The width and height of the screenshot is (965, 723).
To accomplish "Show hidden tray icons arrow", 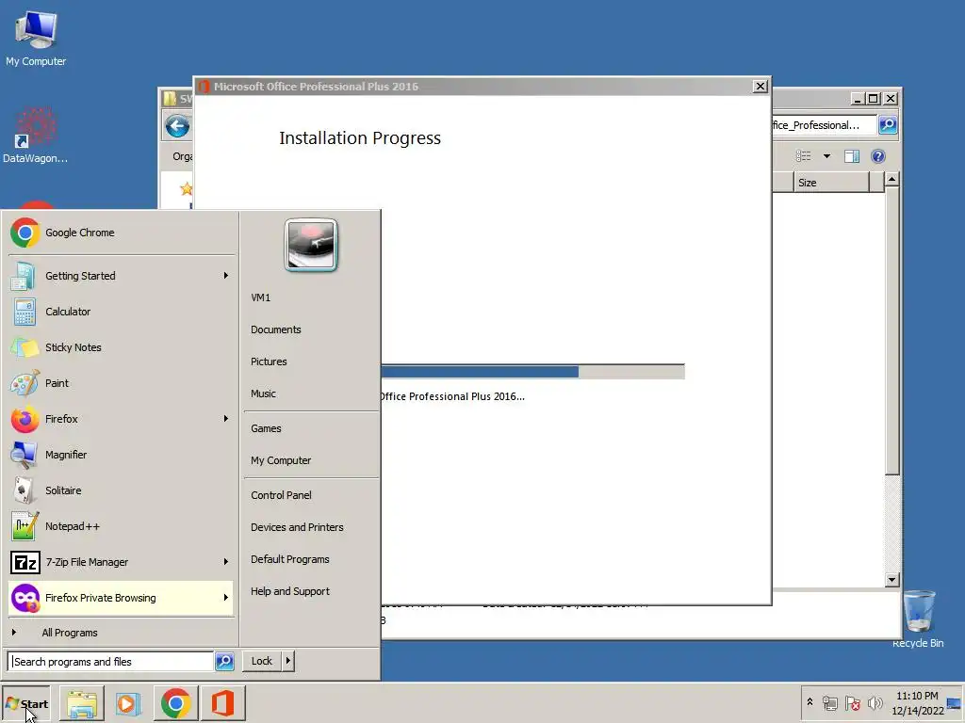I will 810,702.
